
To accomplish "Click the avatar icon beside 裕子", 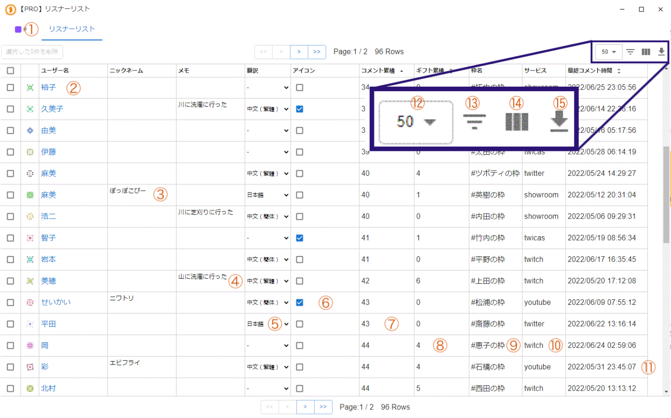I will 30,87.
